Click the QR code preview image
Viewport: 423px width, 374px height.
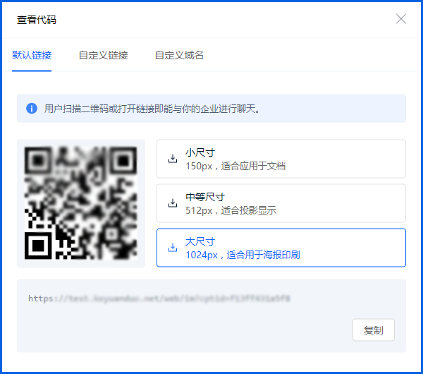click(81, 203)
